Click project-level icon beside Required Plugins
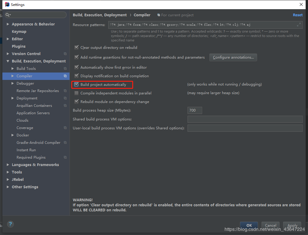This screenshot has width=308, height=235. [x=65, y=157]
